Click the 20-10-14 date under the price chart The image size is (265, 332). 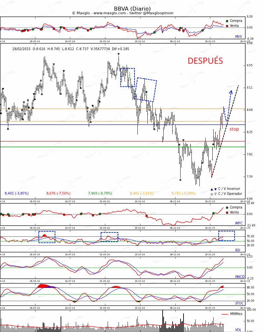(140, 202)
